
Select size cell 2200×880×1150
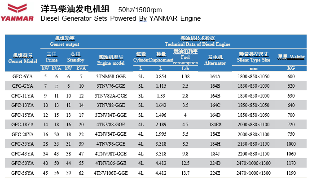pos(254,154)
